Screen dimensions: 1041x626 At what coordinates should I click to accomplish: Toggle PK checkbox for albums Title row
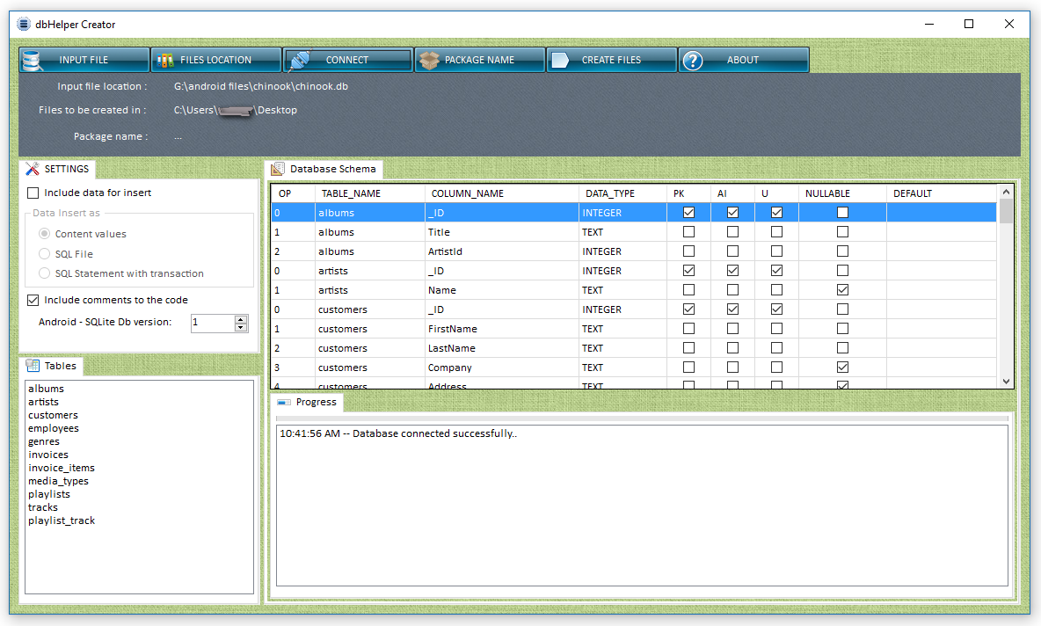click(688, 232)
